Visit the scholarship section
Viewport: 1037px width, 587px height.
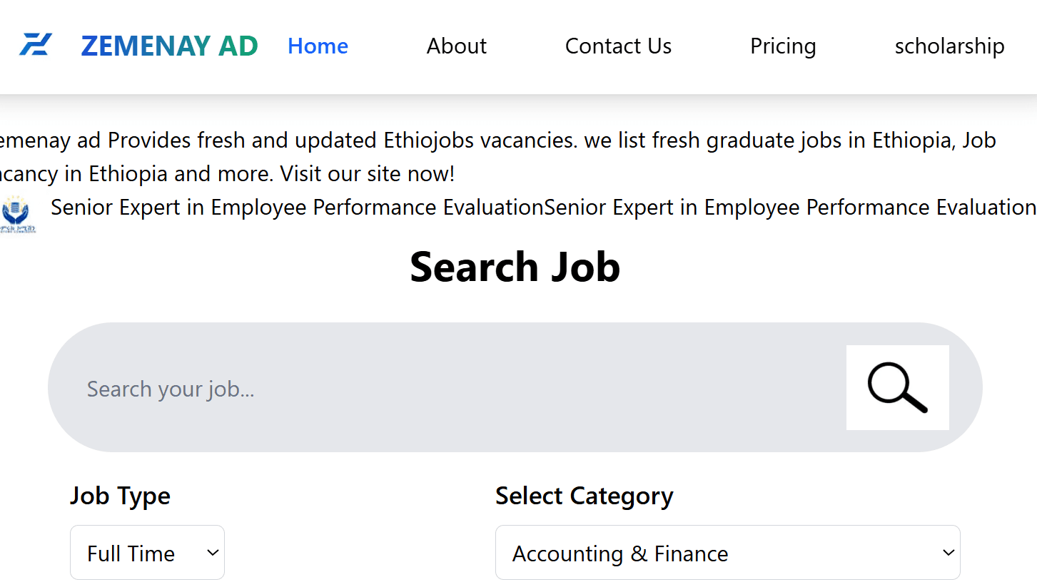pyautogui.click(x=949, y=46)
